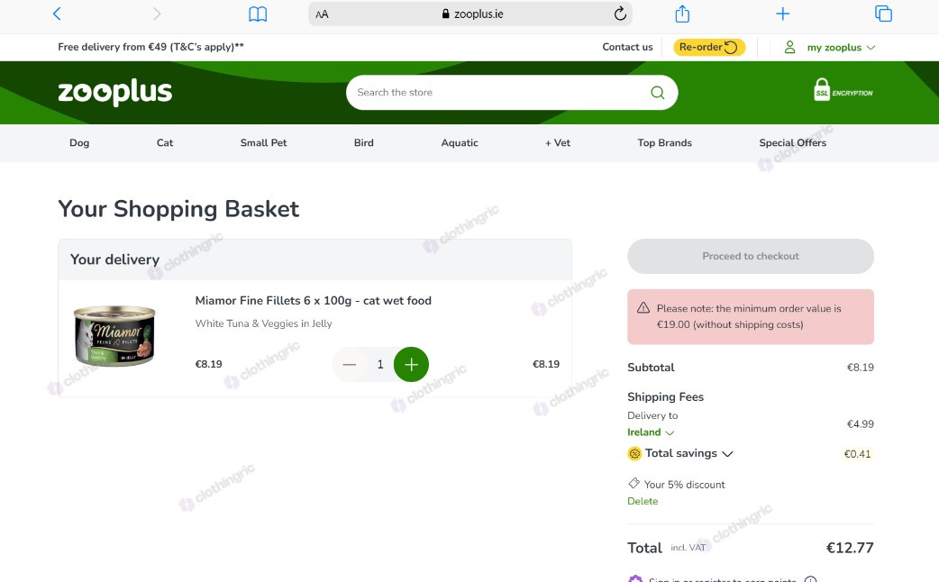Click the €4.99 shipping fee
Viewport: 939px width, 582px height.
pos(860,424)
